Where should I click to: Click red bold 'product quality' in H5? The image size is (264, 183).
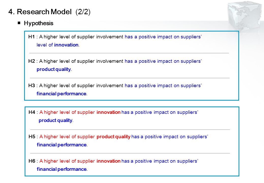[x=114, y=137]
